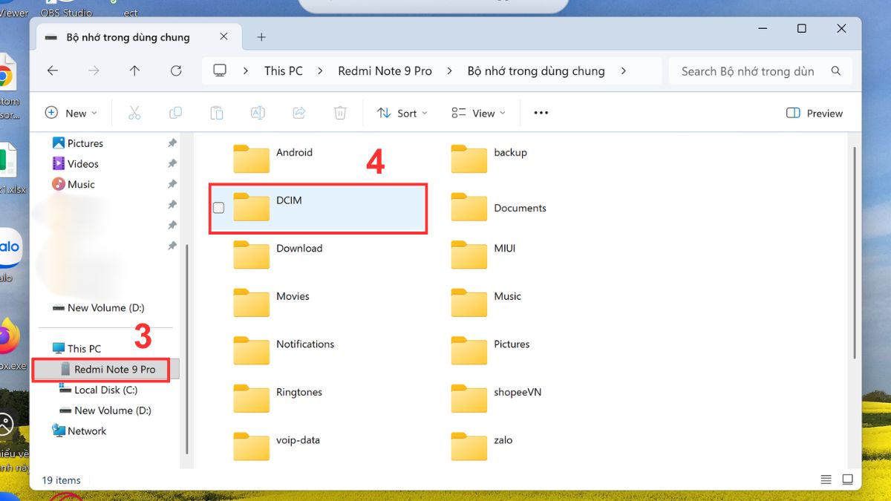Screen dimensions: 891x501
Task: Select the backup folder icon
Action: point(469,158)
